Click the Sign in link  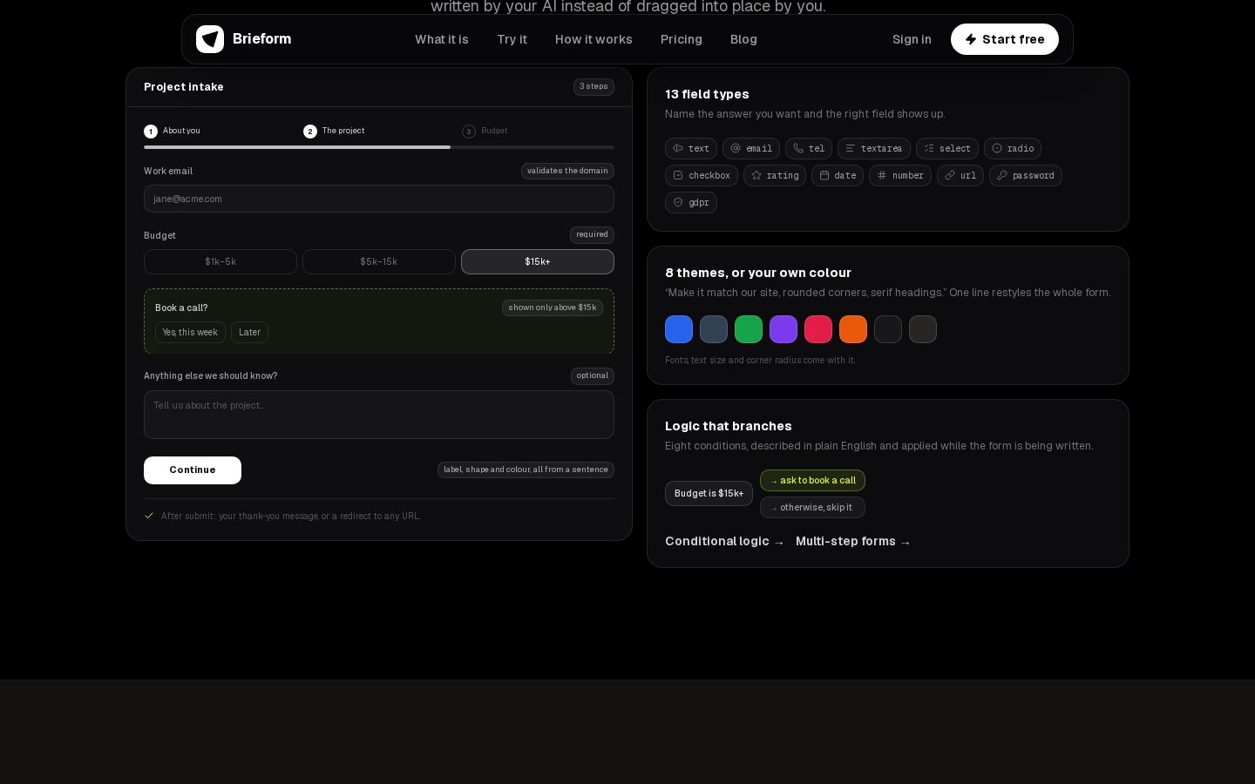(x=912, y=39)
